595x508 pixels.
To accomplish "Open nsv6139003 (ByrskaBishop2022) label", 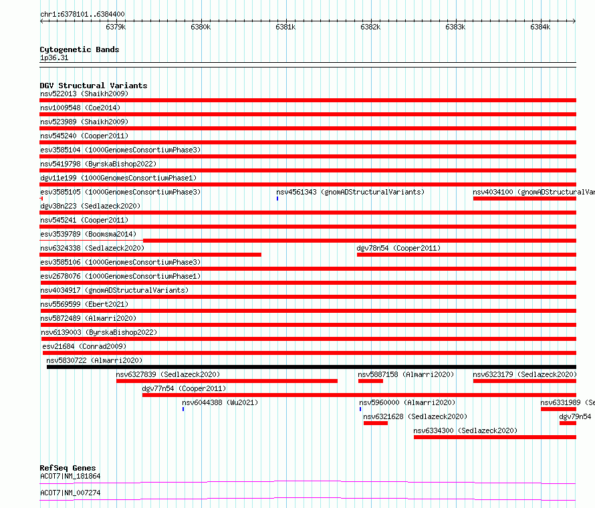I will click(x=99, y=332).
